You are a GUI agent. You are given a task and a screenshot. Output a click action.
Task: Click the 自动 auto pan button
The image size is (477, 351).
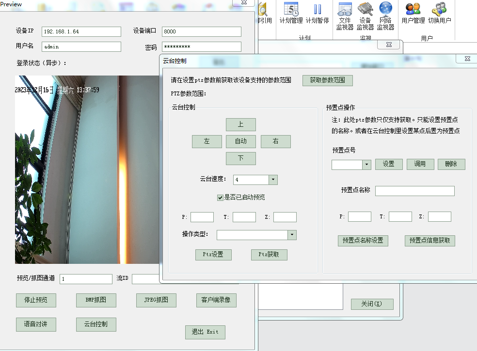pos(241,141)
